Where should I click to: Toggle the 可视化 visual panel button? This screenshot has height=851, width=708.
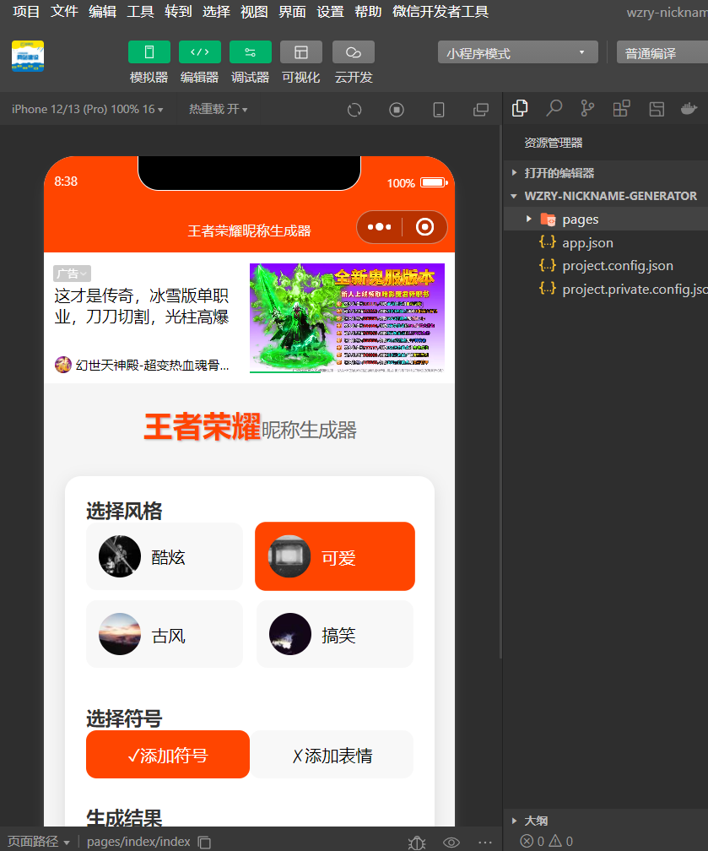click(x=301, y=52)
